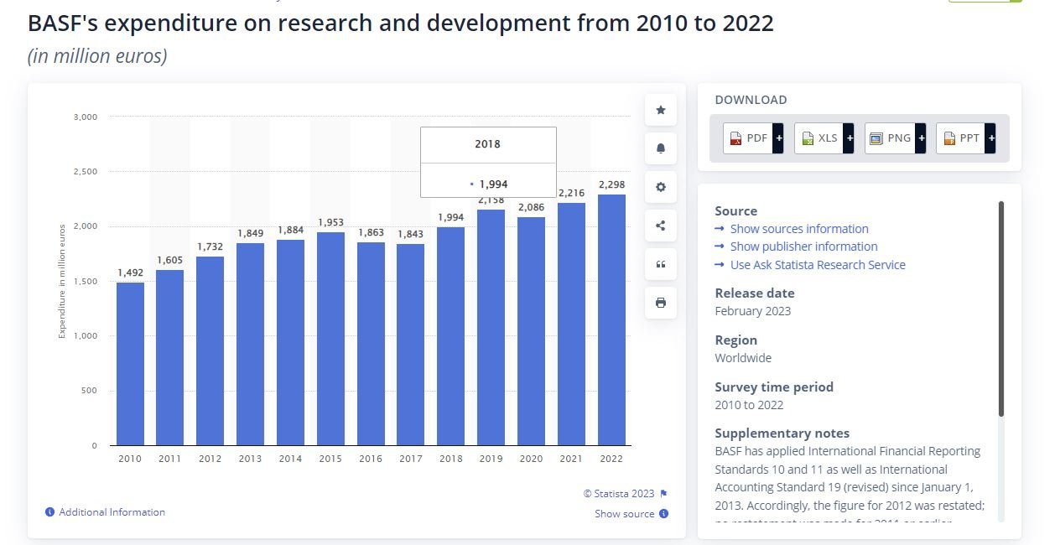Open chart settings gear icon

pos(660,187)
